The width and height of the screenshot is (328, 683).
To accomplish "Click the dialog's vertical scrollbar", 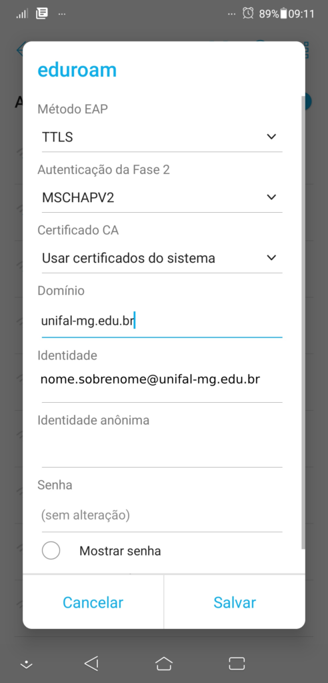I will point(303,322).
